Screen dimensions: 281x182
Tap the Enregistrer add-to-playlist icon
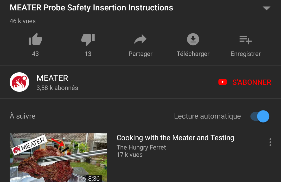tap(246, 40)
